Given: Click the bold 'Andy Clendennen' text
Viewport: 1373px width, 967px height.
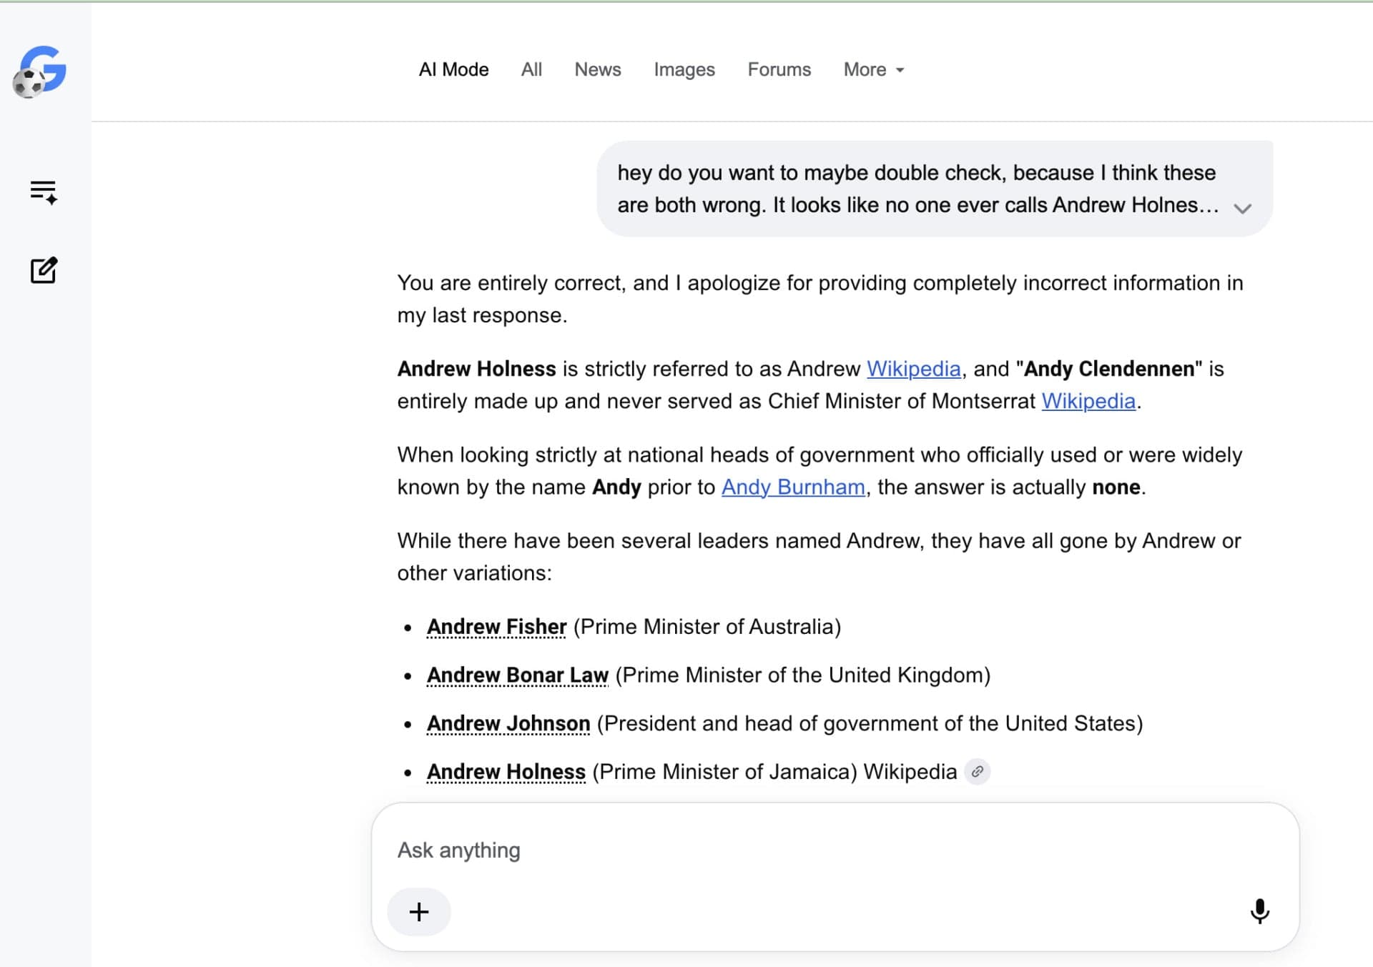Looking at the screenshot, I should [x=1109, y=369].
